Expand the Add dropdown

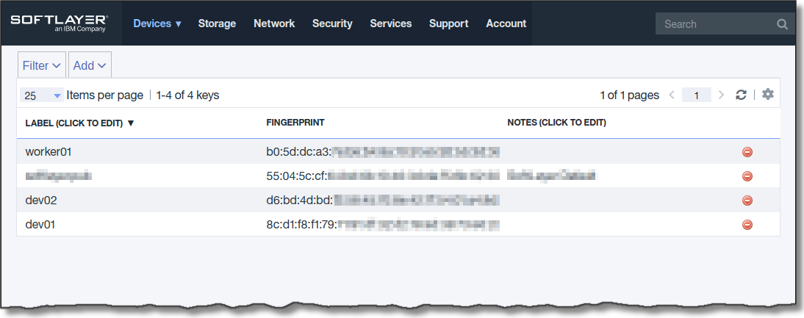coord(90,65)
